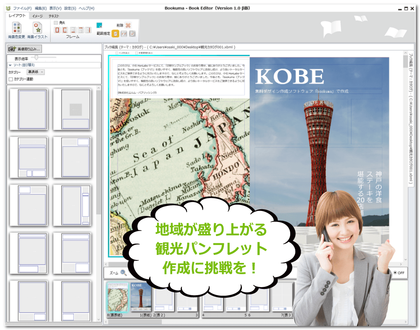Click the 背景色変更 background color icon

17,28
